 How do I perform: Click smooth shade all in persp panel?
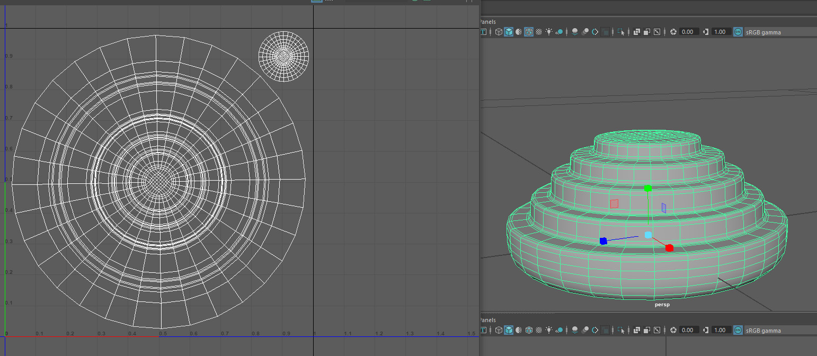(x=509, y=32)
